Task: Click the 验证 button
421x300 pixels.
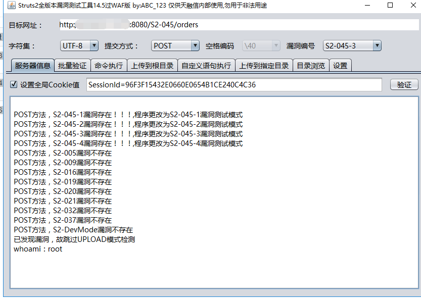Action: click(404, 84)
